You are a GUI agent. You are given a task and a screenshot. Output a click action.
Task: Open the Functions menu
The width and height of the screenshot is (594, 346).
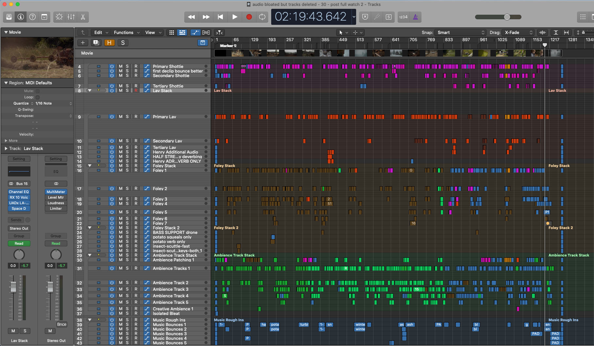point(127,32)
